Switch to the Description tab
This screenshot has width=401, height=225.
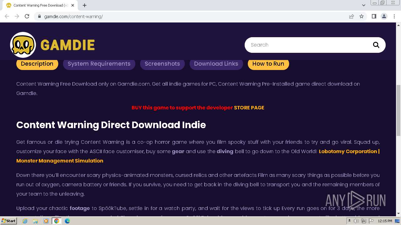pos(37,64)
